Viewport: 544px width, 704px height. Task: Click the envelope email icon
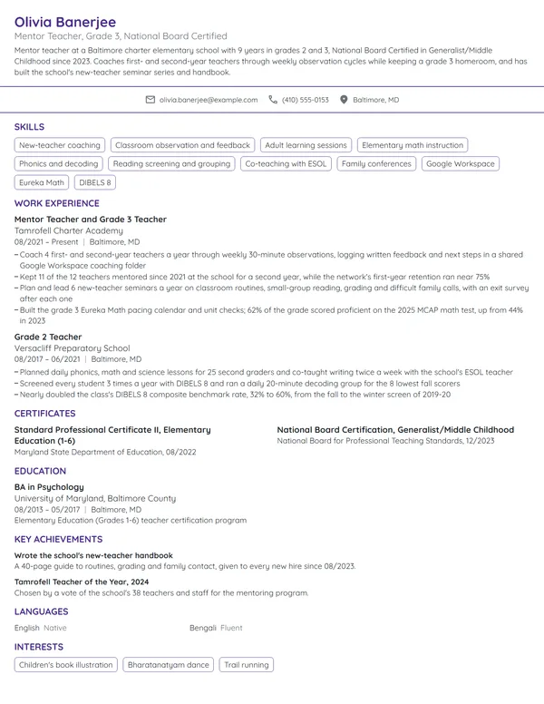pos(151,100)
